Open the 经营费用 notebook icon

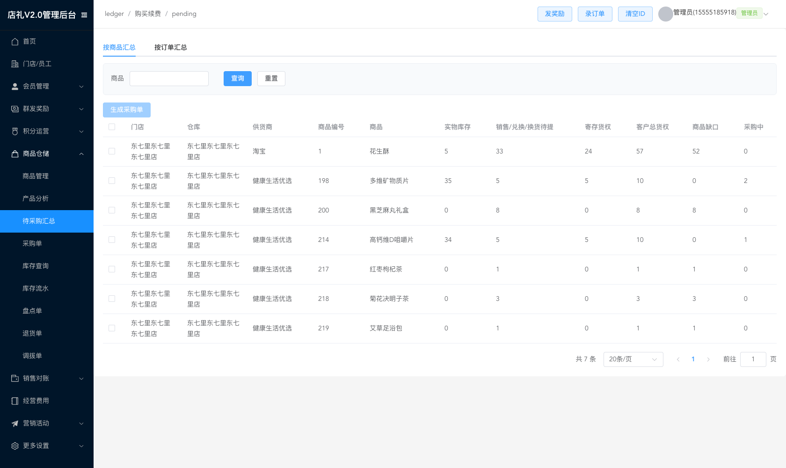click(15, 401)
